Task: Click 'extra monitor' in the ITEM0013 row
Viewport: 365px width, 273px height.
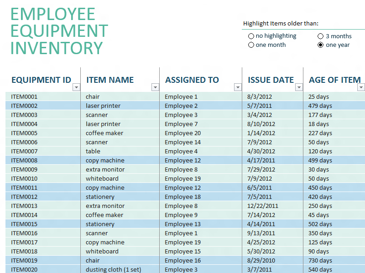Action: 120,206
